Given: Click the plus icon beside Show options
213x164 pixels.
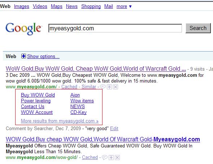Looking at the screenshot, I should (x=23, y=56).
